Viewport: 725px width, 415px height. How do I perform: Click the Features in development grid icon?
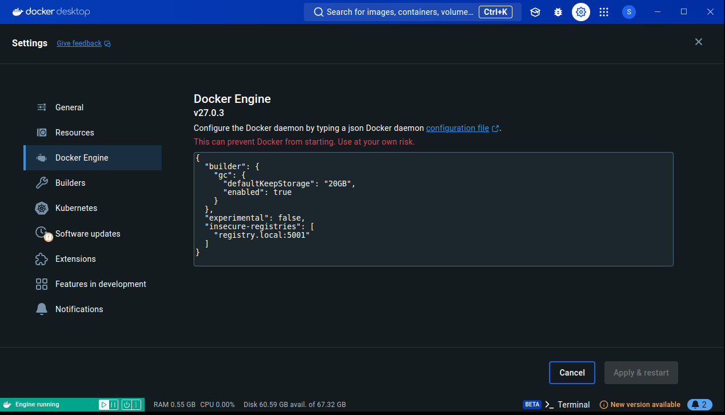[42, 284]
